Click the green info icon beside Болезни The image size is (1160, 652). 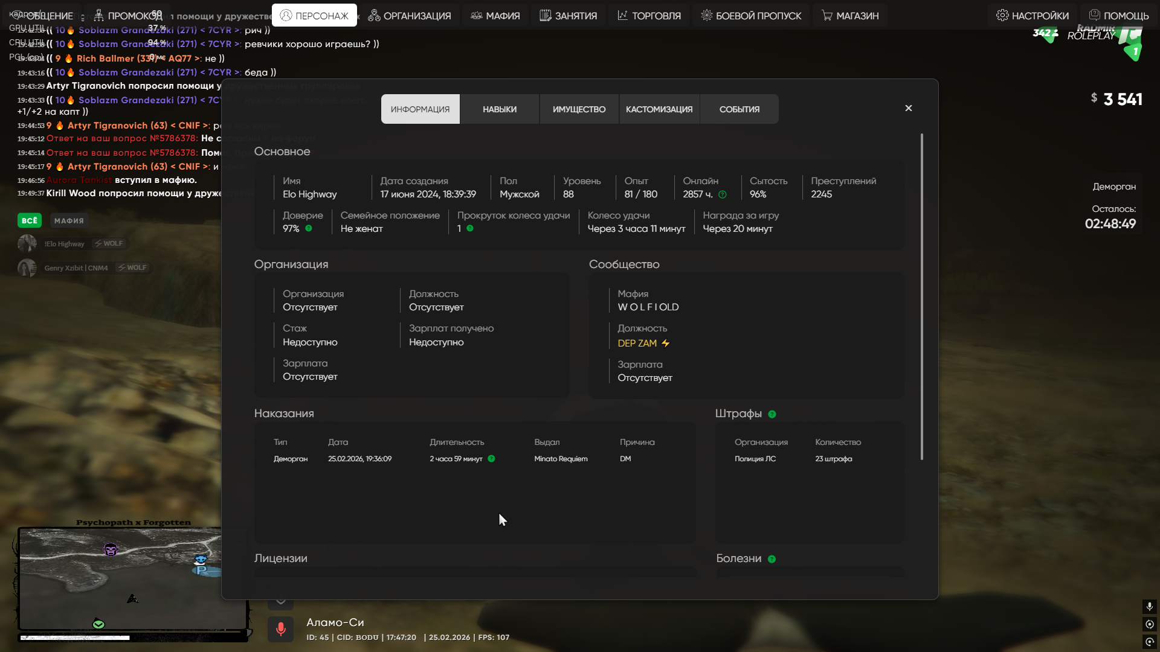(x=772, y=559)
